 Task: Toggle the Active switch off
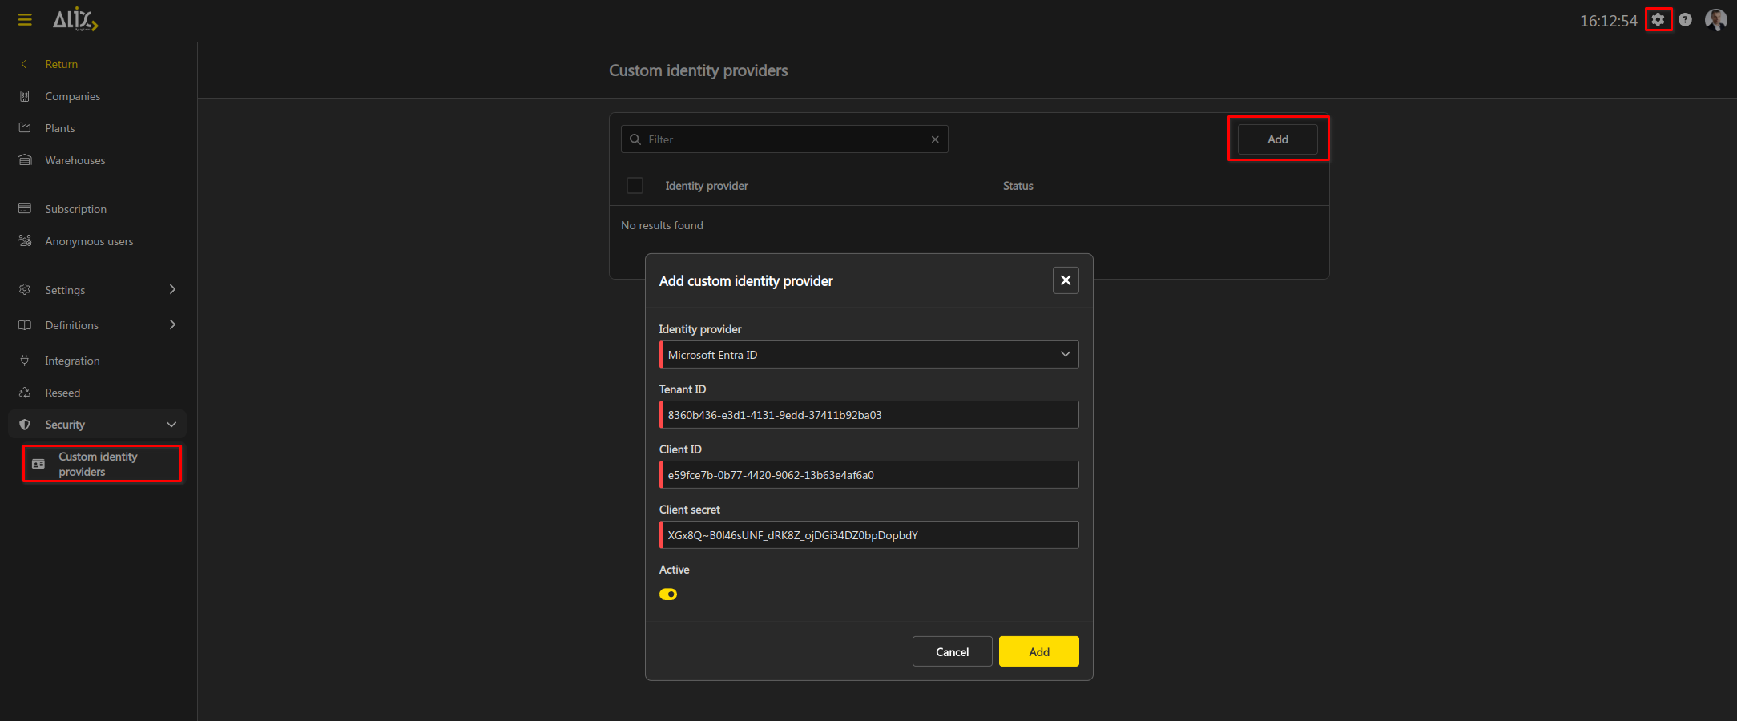pyautogui.click(x=668, y=594)
